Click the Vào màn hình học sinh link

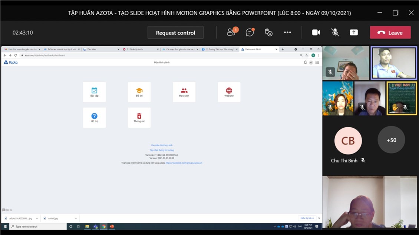(x=162, y=145)
